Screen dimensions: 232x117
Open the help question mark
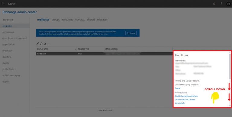tap(221, 4)
